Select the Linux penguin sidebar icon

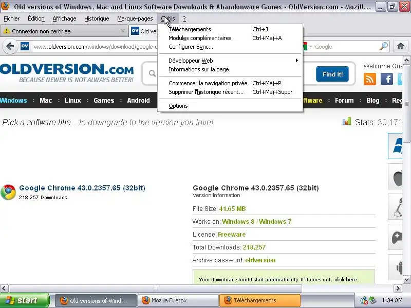pyautogui.click(x=396, y=207)
